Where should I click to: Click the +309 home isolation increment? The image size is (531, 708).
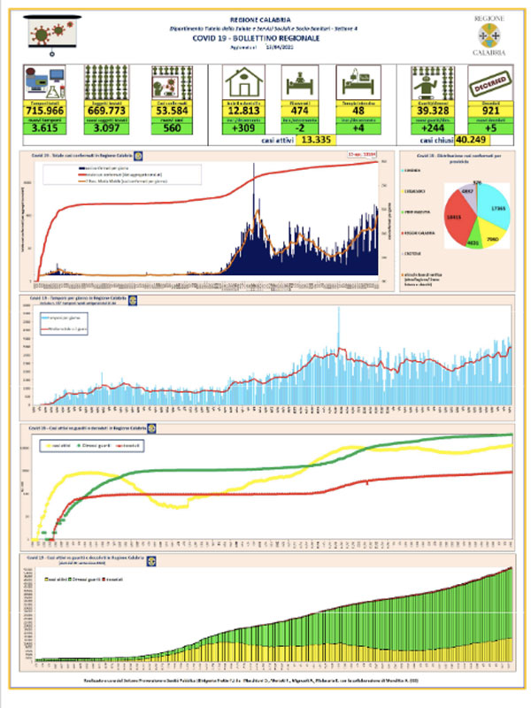pyautogui.click(x=244, y=128)
